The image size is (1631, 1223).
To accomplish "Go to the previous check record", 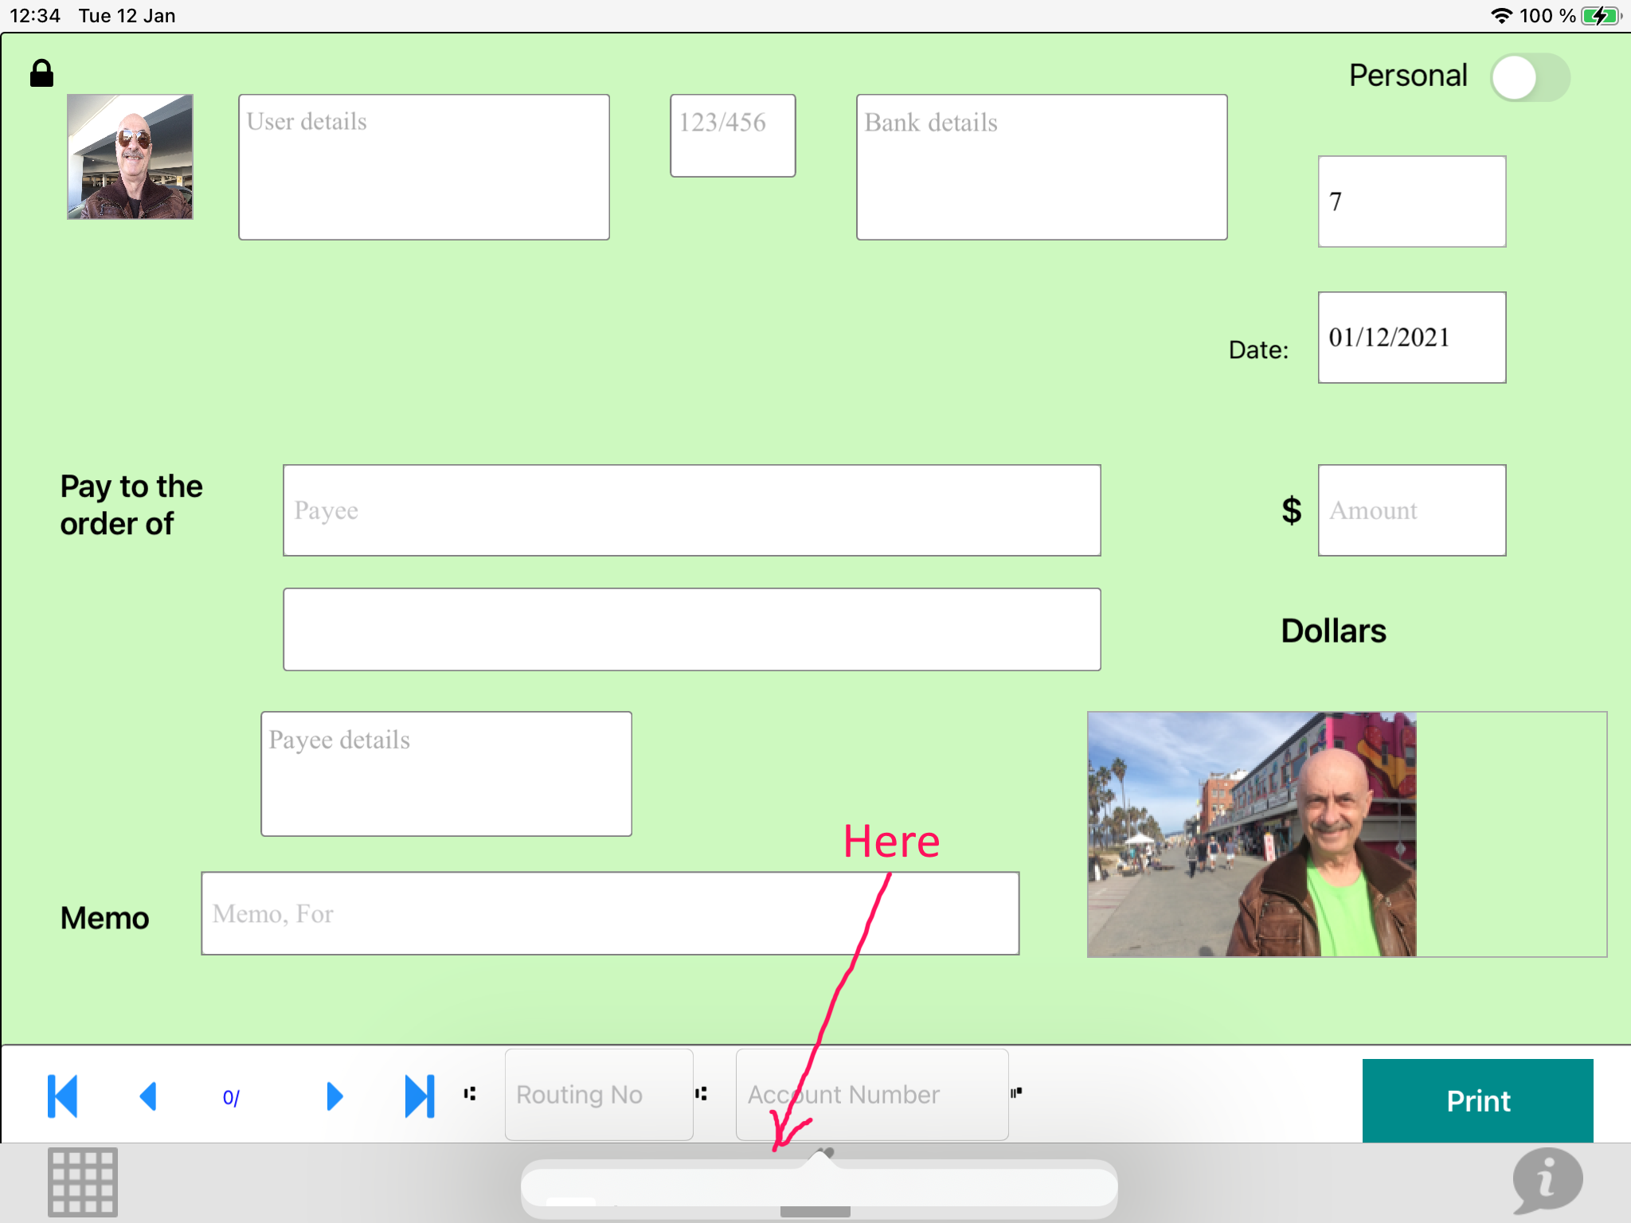I will click(x=149, y=1096).
